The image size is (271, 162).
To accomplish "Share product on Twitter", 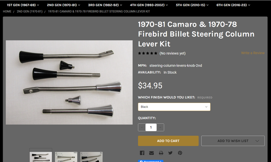I will (x=170, y=153).
